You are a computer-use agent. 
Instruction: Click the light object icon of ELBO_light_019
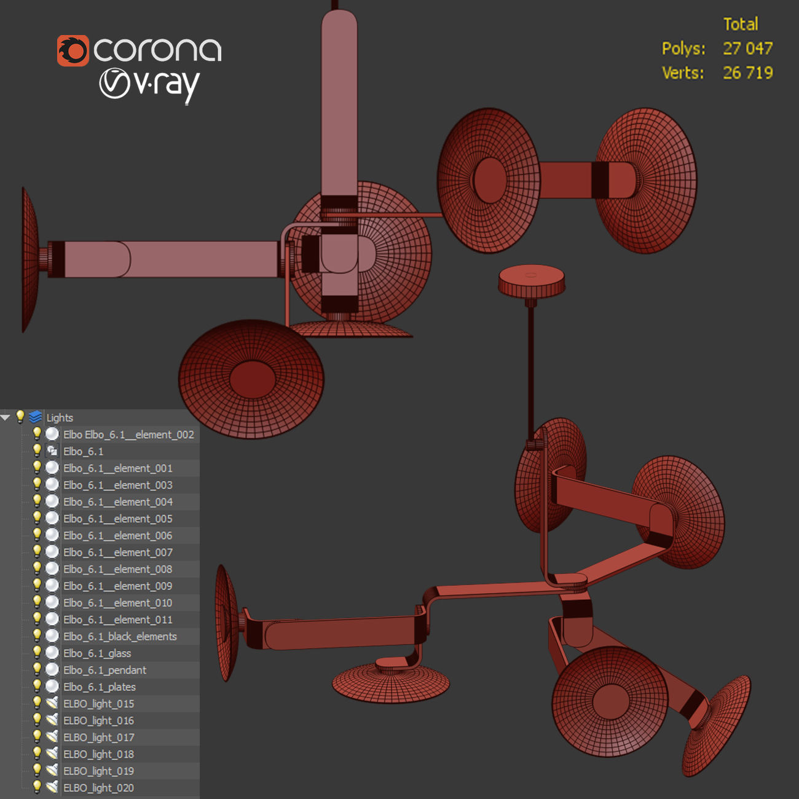52,771
